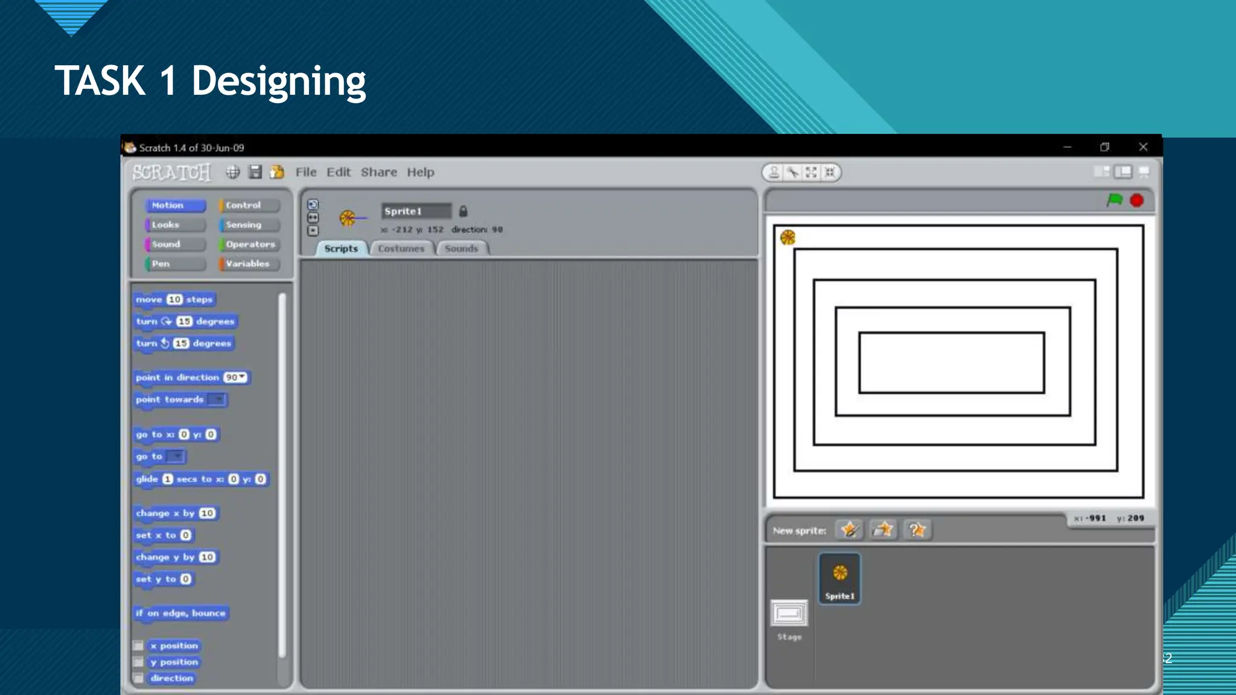Open the File menu

(x=306, y=172)
